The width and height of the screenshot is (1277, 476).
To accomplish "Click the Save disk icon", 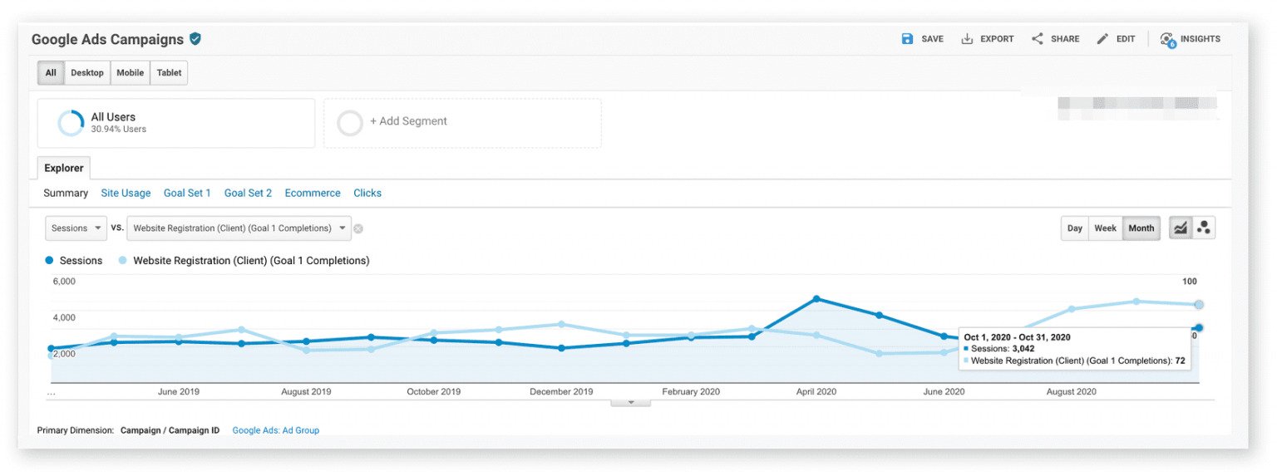I will click(x=907, y=39).
